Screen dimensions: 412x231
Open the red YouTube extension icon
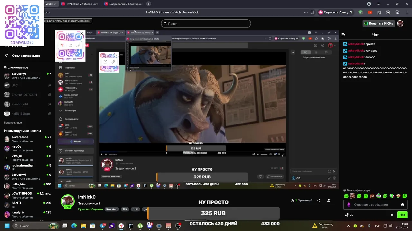point(370,13)
